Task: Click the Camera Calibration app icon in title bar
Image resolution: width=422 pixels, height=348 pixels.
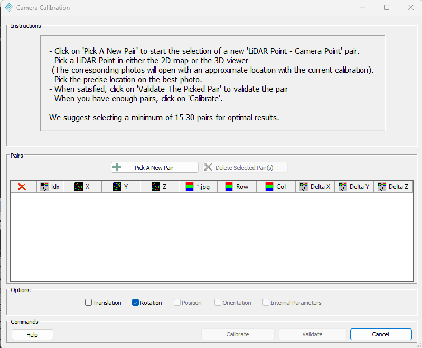Action: (x=9, y=7)
